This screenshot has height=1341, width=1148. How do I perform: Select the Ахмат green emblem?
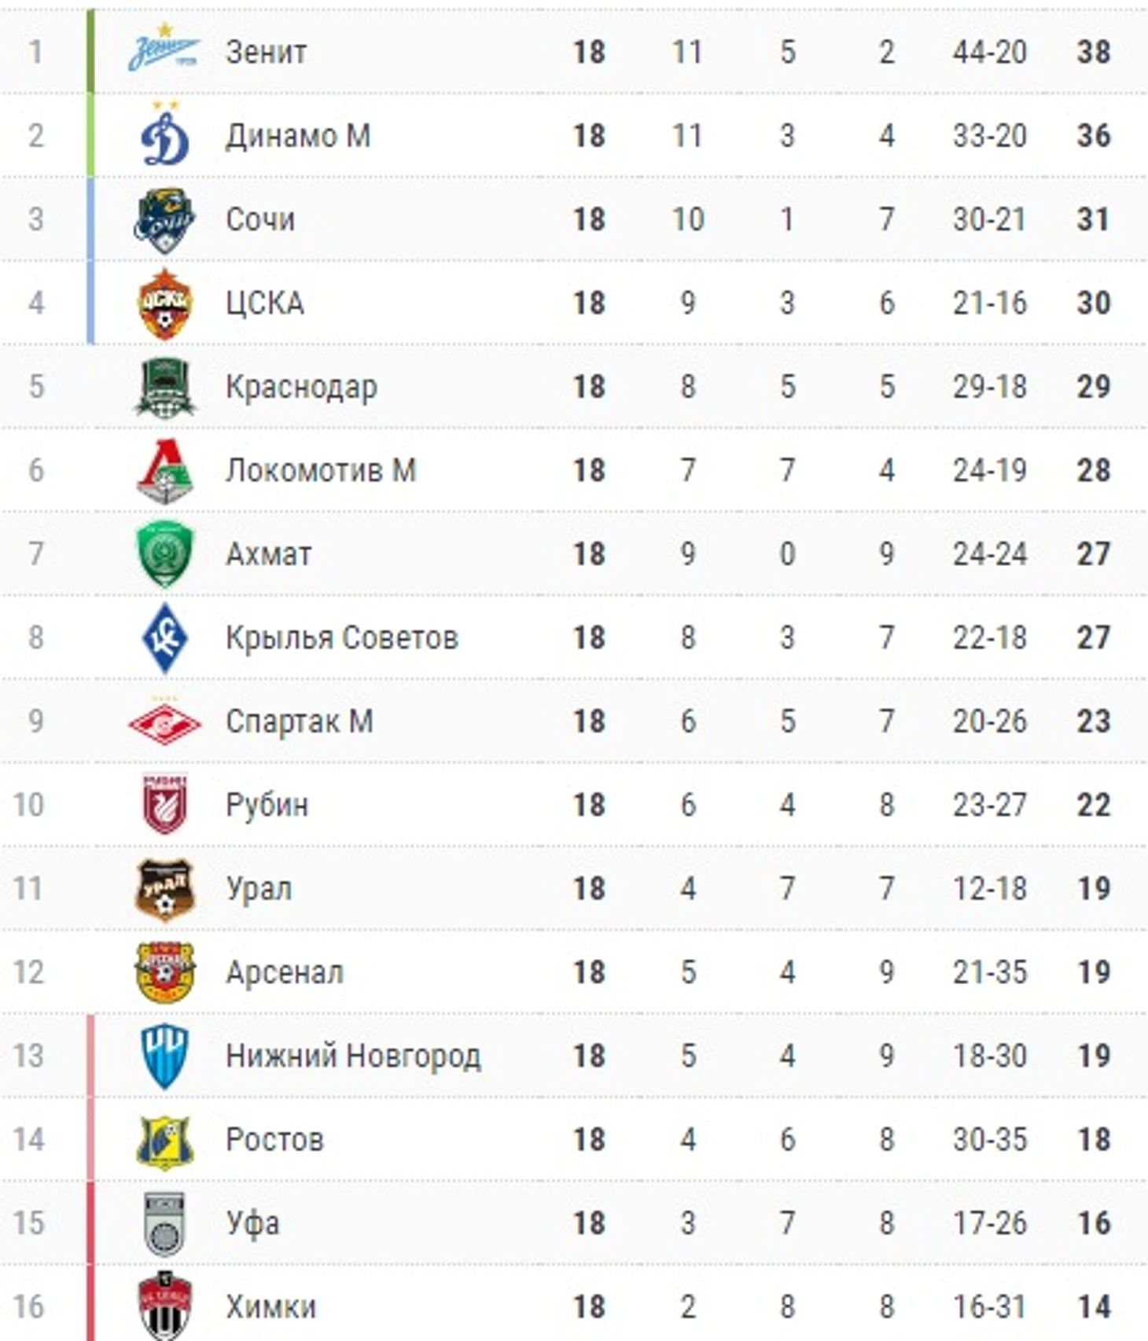click(164, 554)
